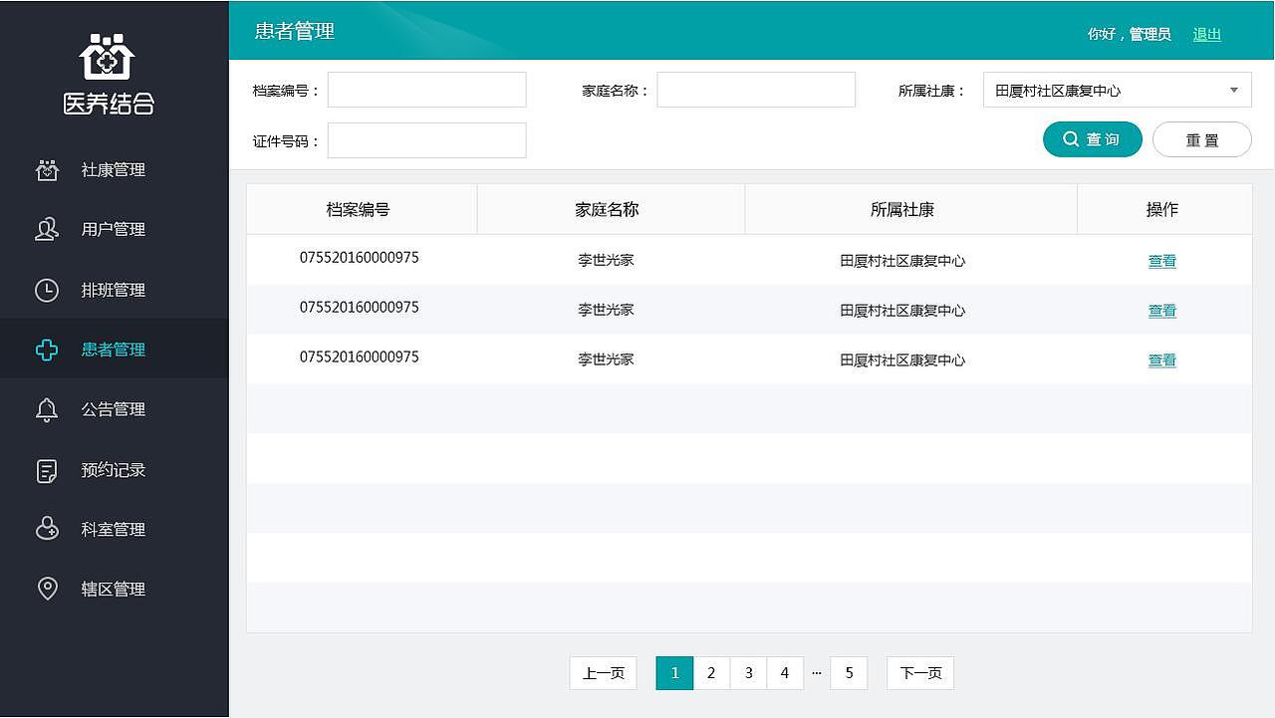Click the 科室管理 icon
The width and height of the screenshot is (1275, 718).
(47, 529)
